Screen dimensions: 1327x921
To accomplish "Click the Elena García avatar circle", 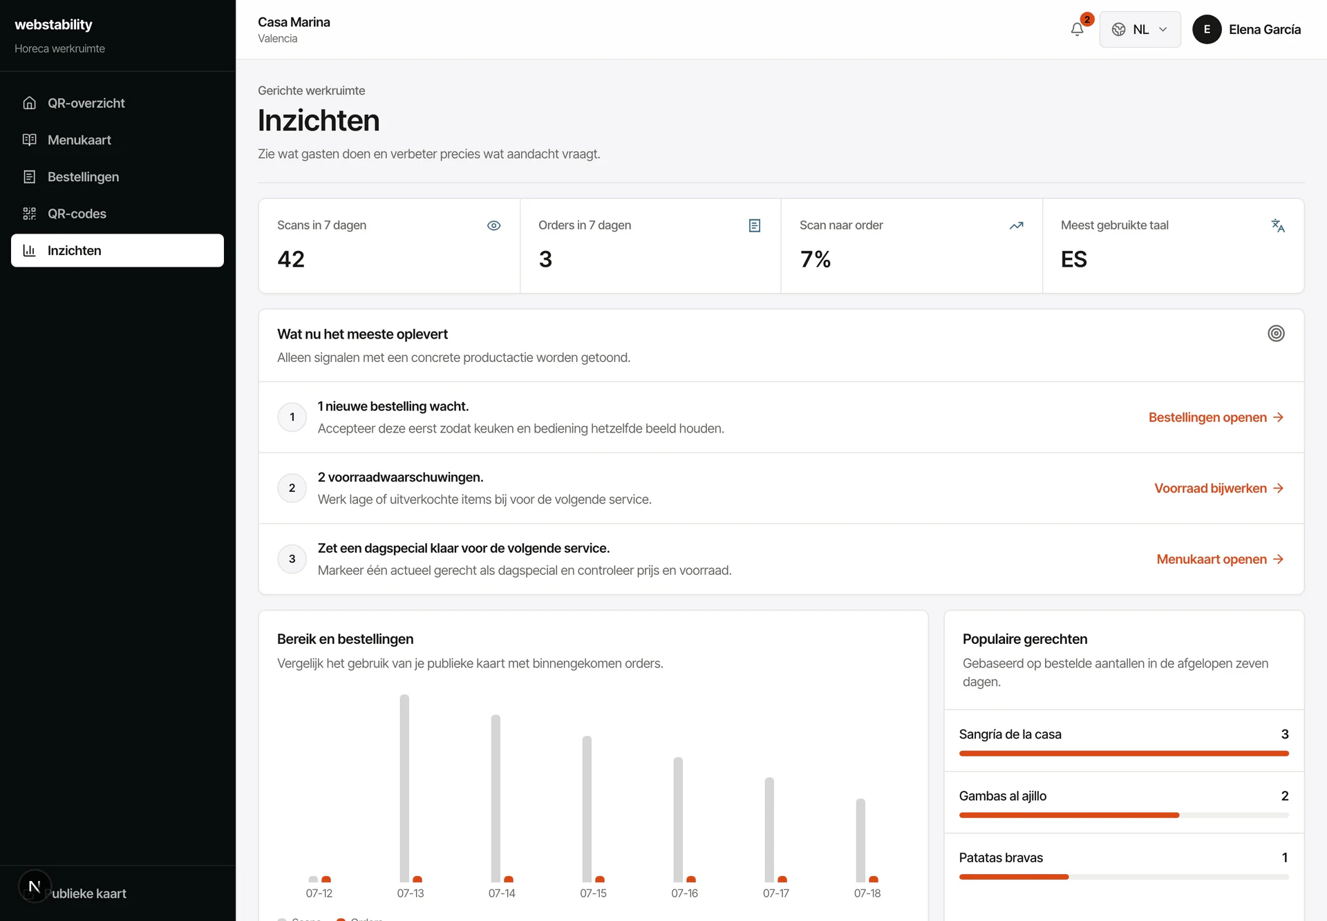I will [x=1207, y=29].
